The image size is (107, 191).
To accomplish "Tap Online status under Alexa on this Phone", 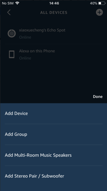I will click(25, 58).
